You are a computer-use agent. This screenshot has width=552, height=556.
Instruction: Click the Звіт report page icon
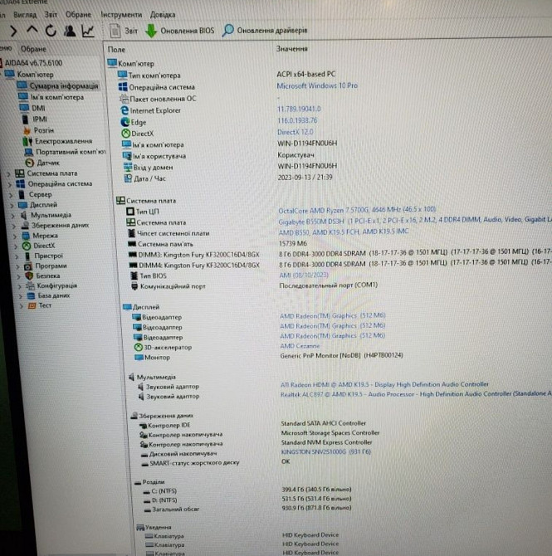[x=115, y=31]
